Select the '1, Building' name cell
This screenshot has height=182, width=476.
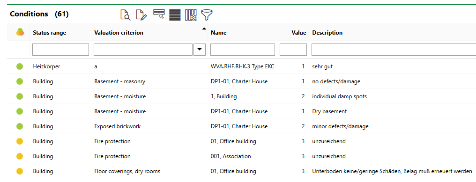[224, 96]
